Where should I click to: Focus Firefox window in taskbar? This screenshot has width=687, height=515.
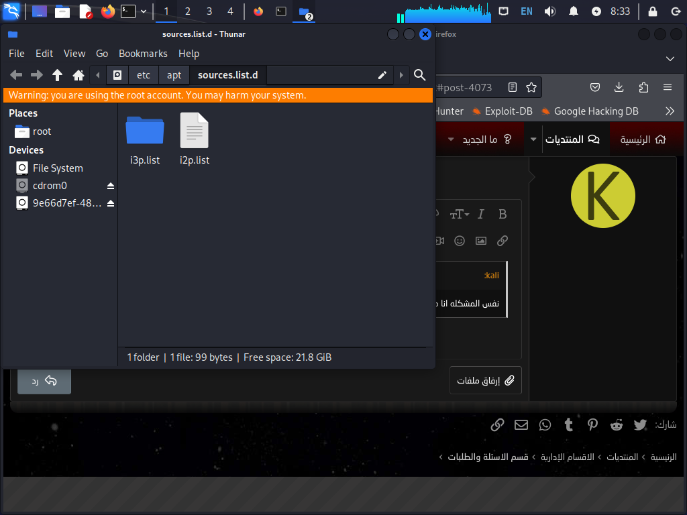[x=258, y=11]
